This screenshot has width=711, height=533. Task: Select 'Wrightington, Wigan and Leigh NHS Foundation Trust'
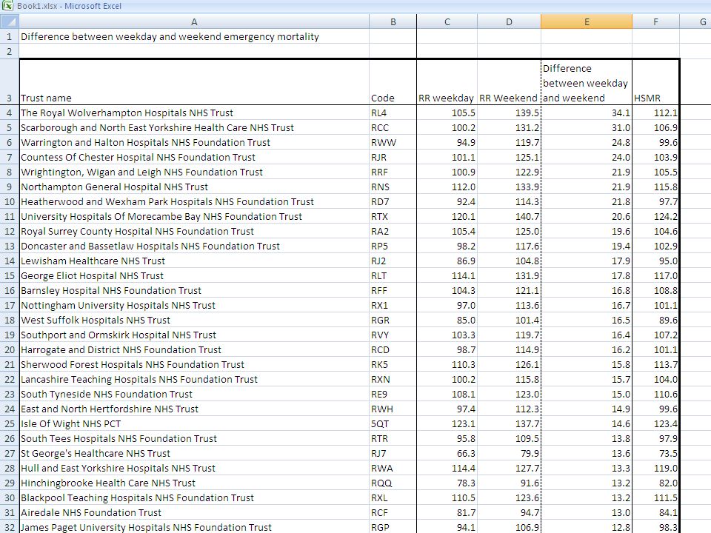click(x=194, y=172)
